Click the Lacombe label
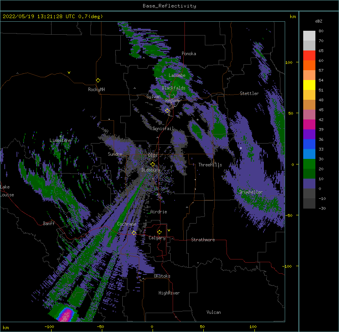This screenshot has width=339, height=332. click(177, 75)
